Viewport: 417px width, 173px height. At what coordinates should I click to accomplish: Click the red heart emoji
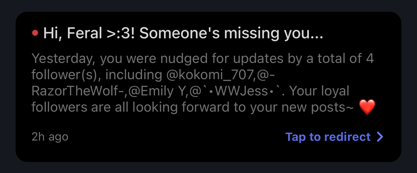point(367,107)
